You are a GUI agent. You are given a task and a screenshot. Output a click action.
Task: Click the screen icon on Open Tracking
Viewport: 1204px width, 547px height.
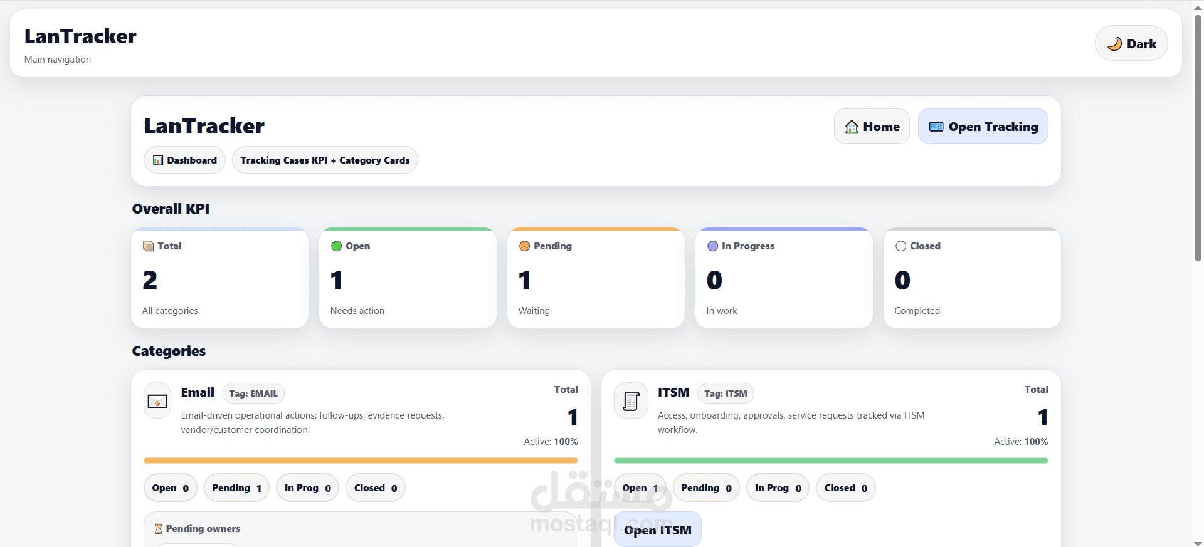936,127
